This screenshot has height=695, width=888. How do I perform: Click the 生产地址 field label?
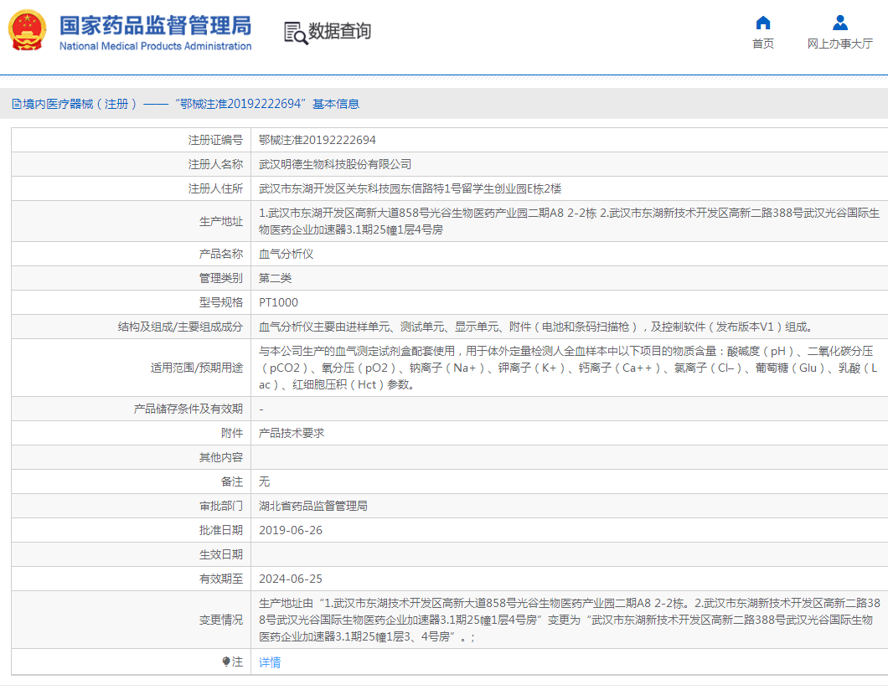coord(221,222)
